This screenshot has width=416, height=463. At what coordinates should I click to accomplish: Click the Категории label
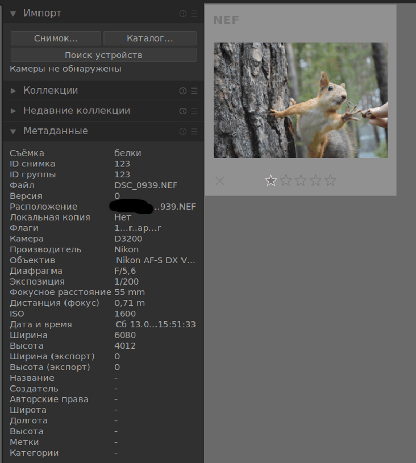coord(34,453)
